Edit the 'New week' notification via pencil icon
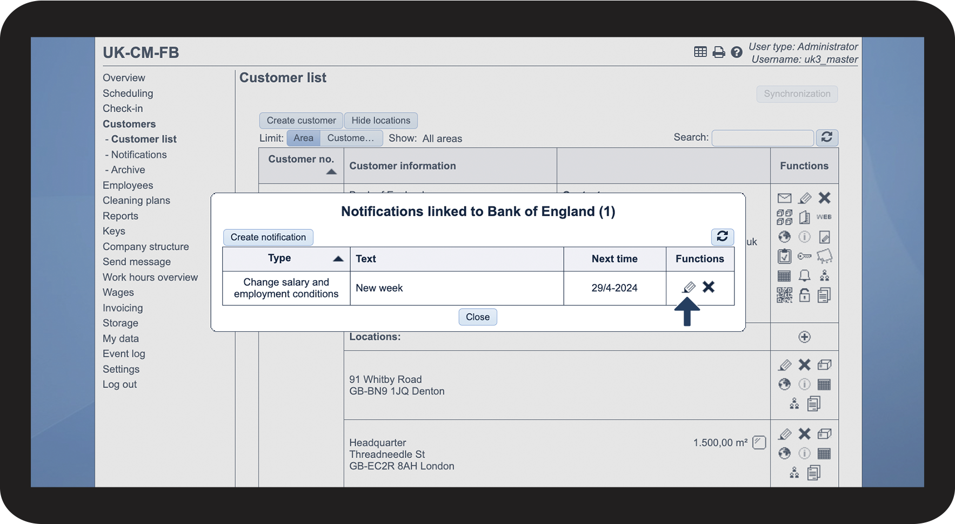The width and height of the screenshot is (955, 524). click(x=689, y=287)
